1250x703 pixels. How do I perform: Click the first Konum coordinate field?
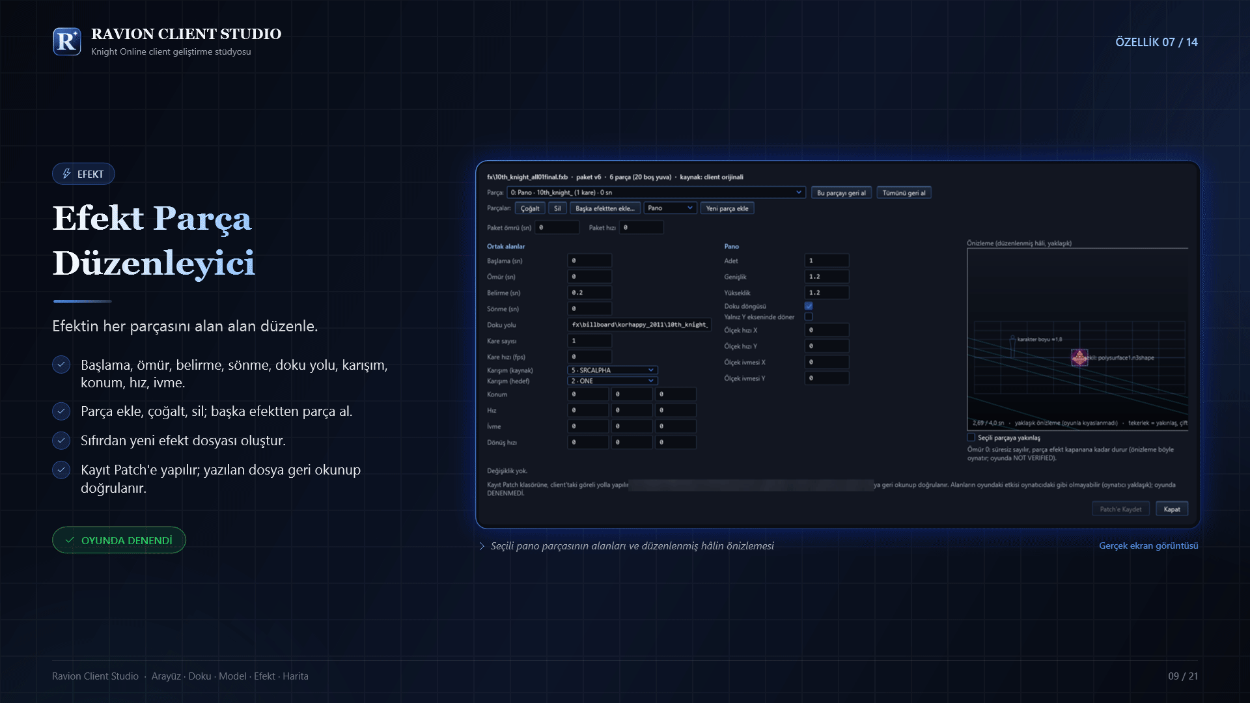pyautogui.click(x=588, y=394)
